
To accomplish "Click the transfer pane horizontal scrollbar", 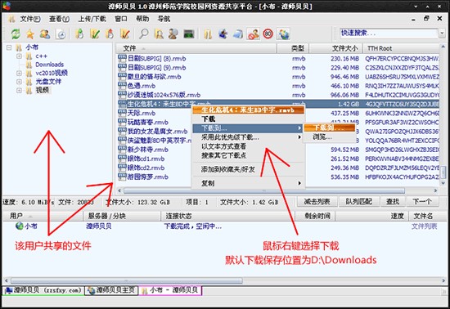I will tap(126, 280).
